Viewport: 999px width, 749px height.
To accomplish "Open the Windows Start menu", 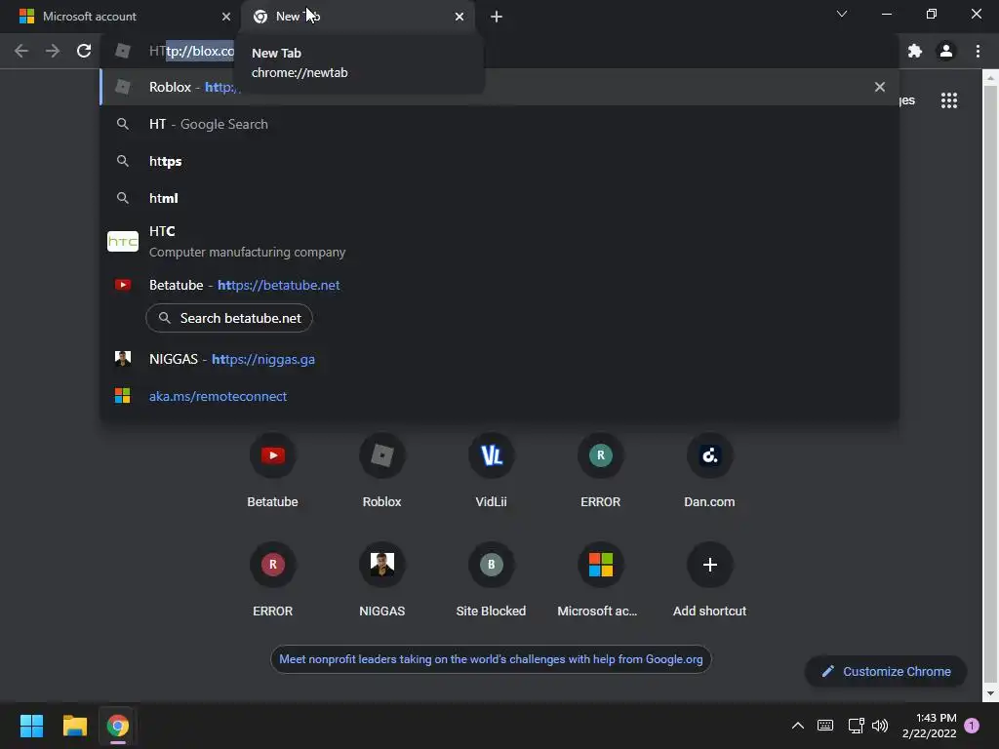I will pos(31,726).
